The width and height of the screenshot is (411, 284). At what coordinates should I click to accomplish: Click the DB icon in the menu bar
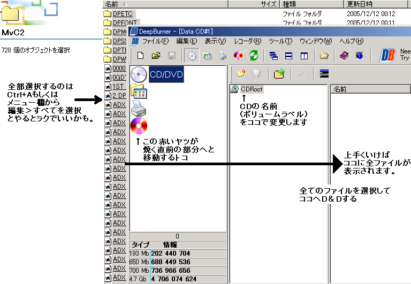[135, 41]
